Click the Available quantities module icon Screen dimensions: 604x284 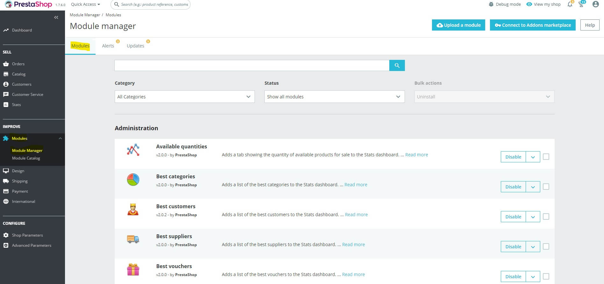(133, 150)
